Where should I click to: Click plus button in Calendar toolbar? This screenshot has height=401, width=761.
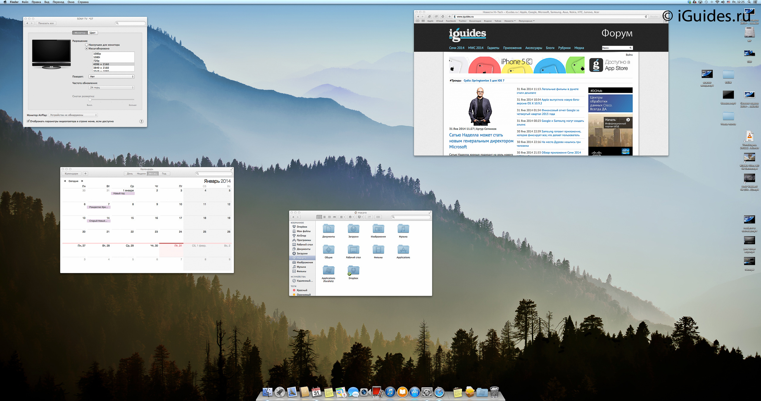pos(85,173)
